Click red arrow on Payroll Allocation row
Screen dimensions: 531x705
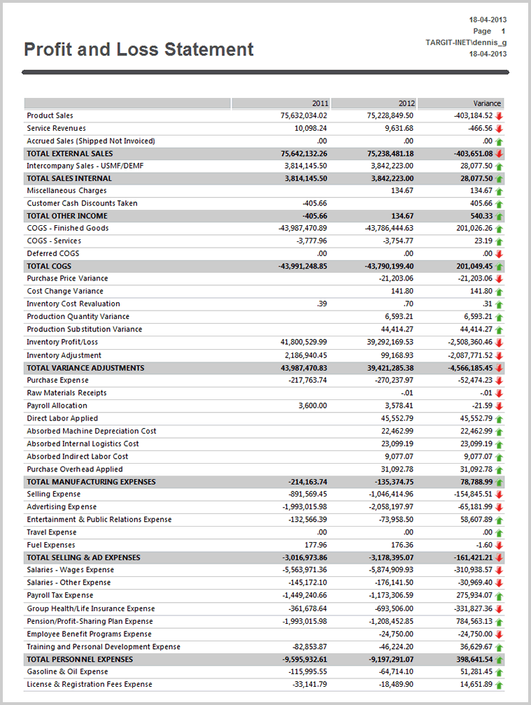pos(499,406)
